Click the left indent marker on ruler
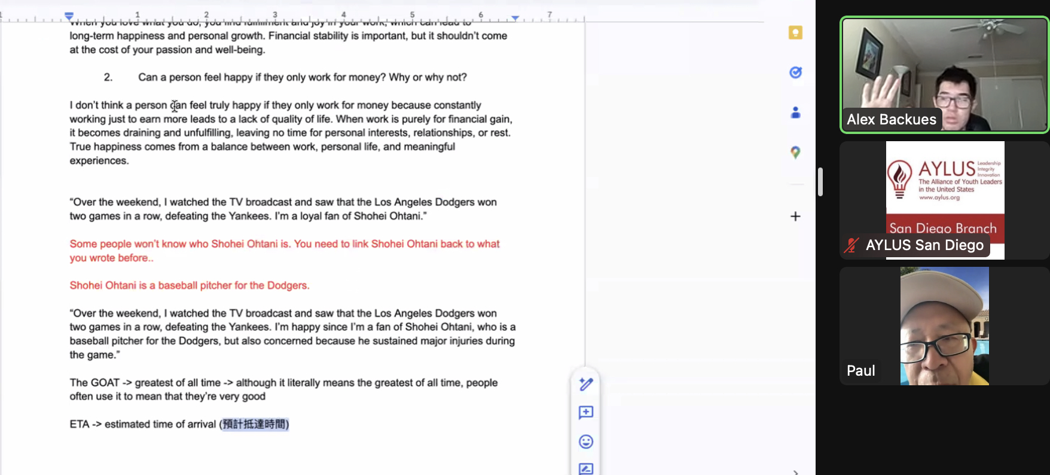 tap(69, 16)
